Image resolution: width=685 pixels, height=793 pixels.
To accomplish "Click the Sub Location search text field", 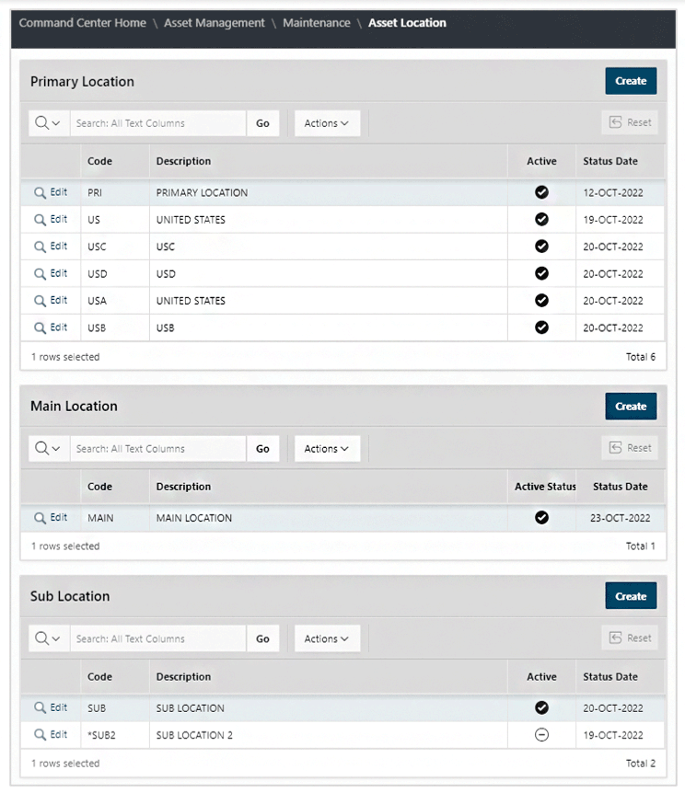I will tap(158, 638).
